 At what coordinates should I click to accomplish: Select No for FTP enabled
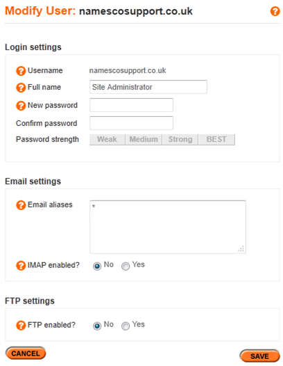tap(97, 326)
